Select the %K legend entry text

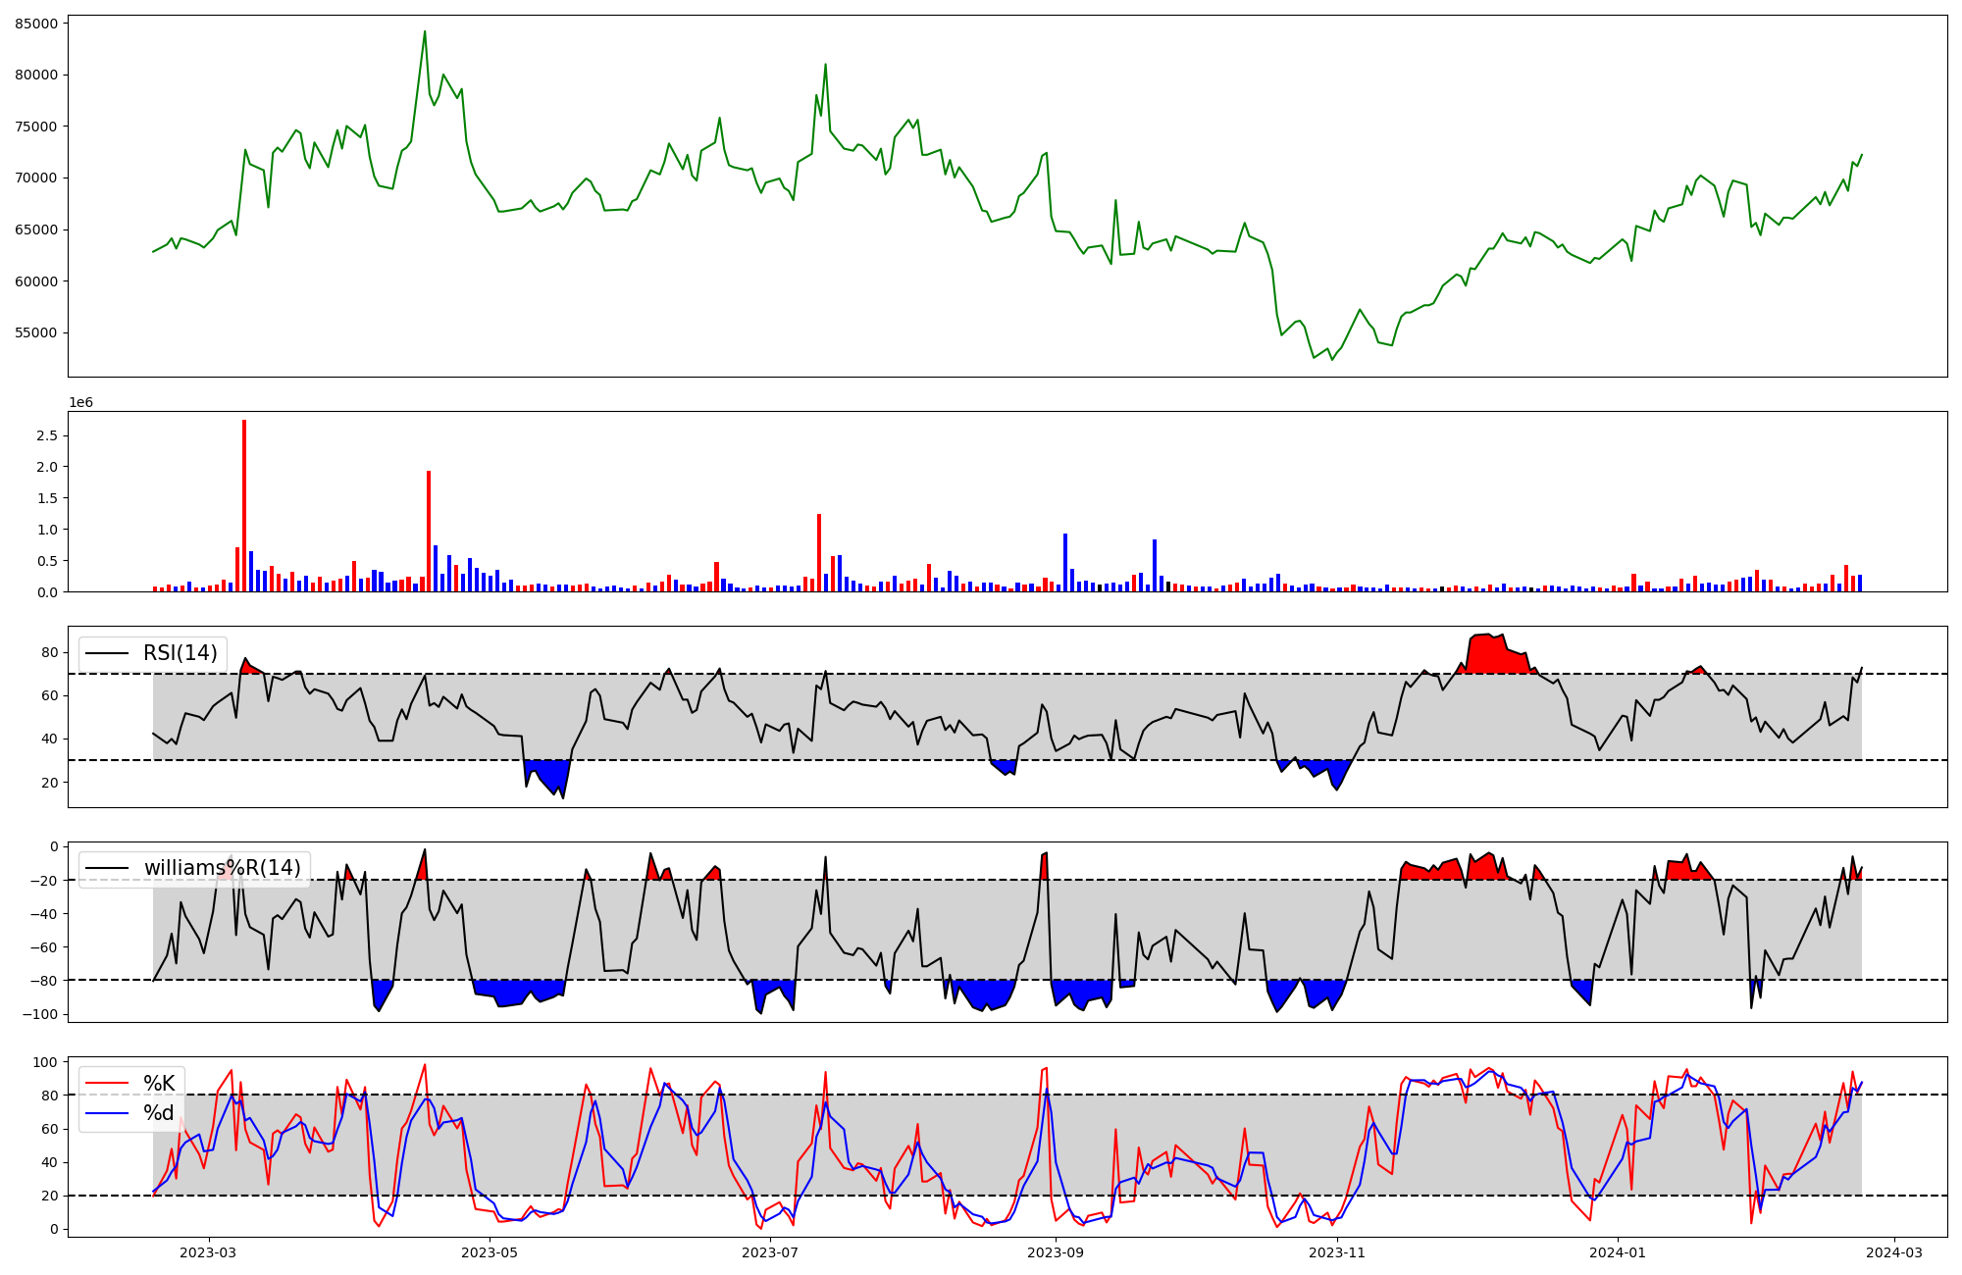159,1083
